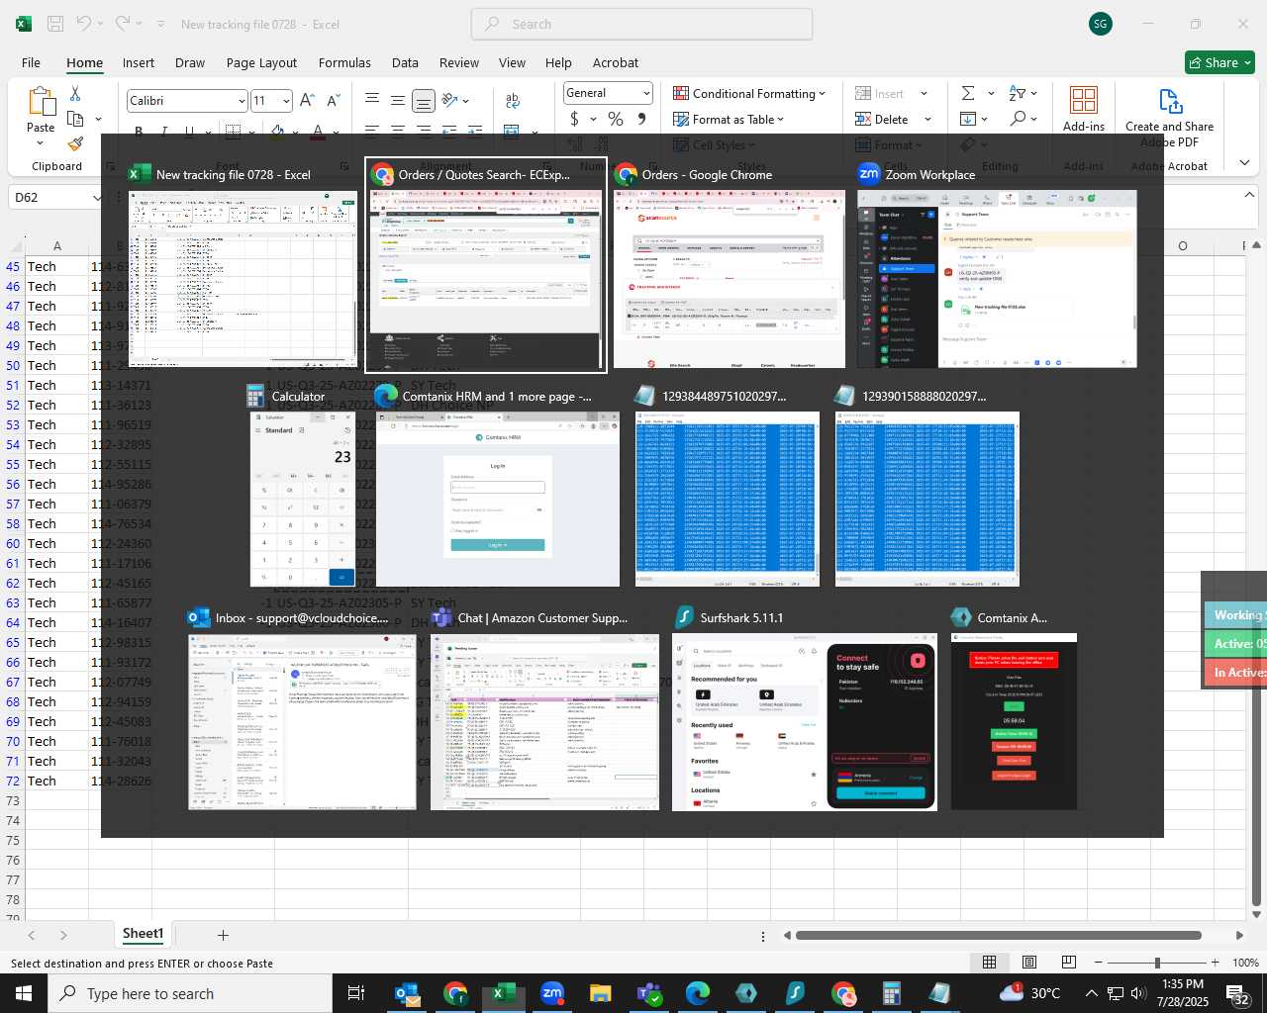Switch to Zoom Workplace window thumbnail
This screenshot has height=1013, width=1267.
pos(997,265)
